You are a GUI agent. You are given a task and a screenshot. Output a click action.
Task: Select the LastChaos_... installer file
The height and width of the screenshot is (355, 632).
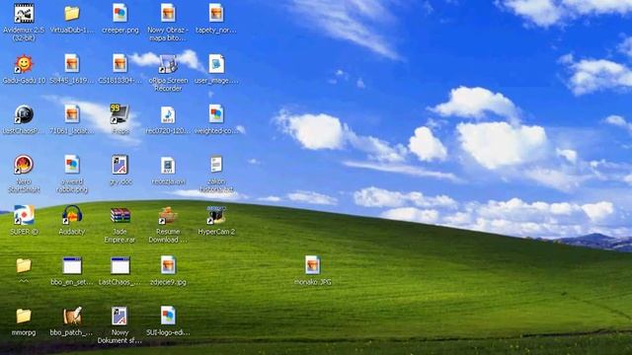pos(119,265)
